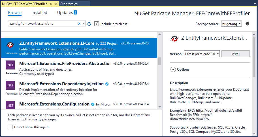
Task: Click the dotnetfiddle.net/awlJdf example URL text
Action: (x=219, y=111)
